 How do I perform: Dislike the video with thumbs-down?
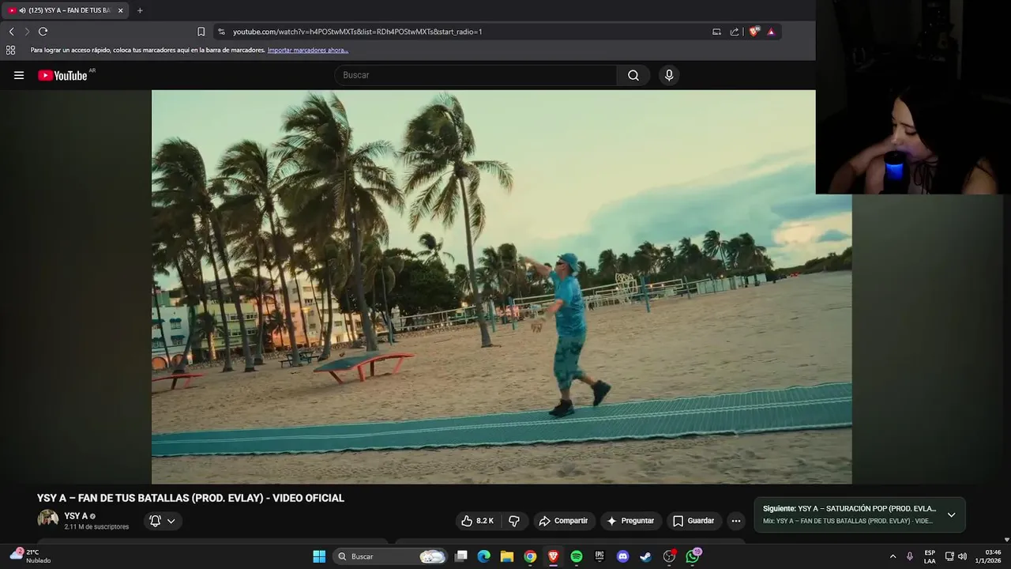coord(514,521)
